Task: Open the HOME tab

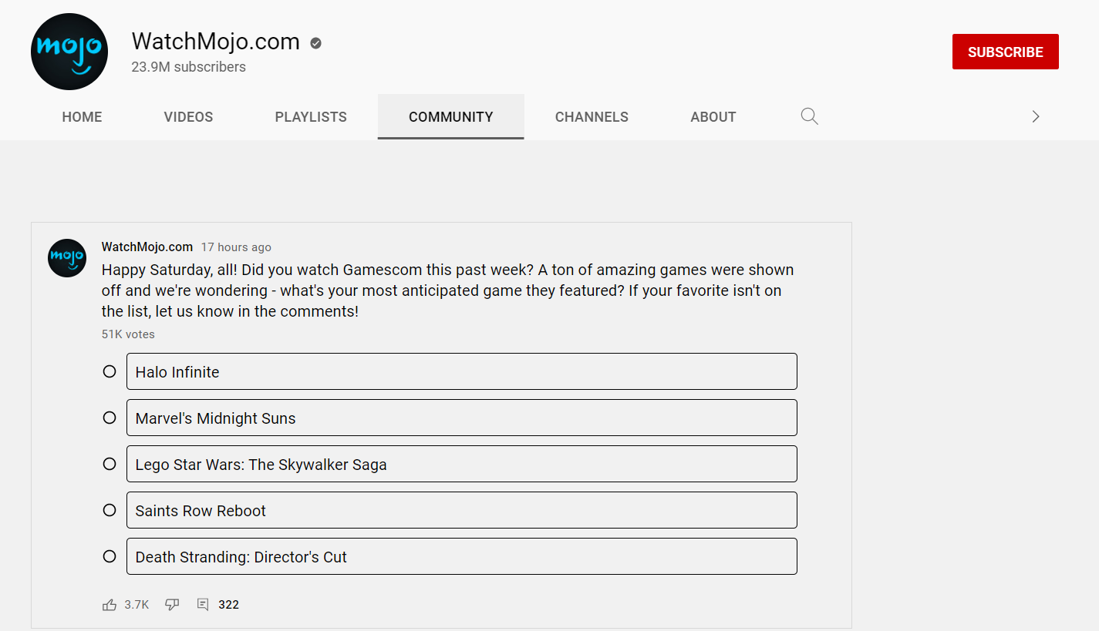Action: 82,117
